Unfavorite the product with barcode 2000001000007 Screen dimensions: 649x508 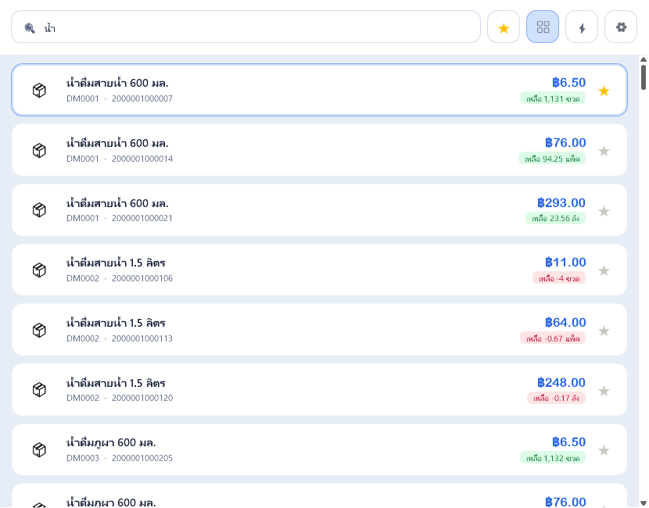tap(604, 91)
